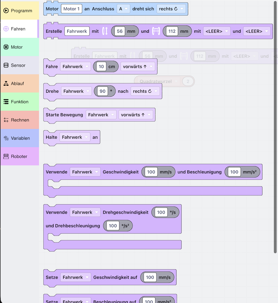Viewport: 278px width, 303px height.
Task: Click the Sensor category icon
Action: [x=6, y=65]
